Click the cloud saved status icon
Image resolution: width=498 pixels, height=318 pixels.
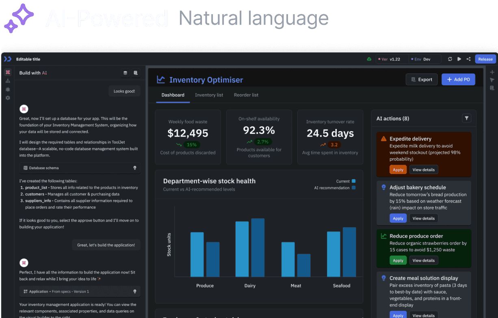[369, 59]
